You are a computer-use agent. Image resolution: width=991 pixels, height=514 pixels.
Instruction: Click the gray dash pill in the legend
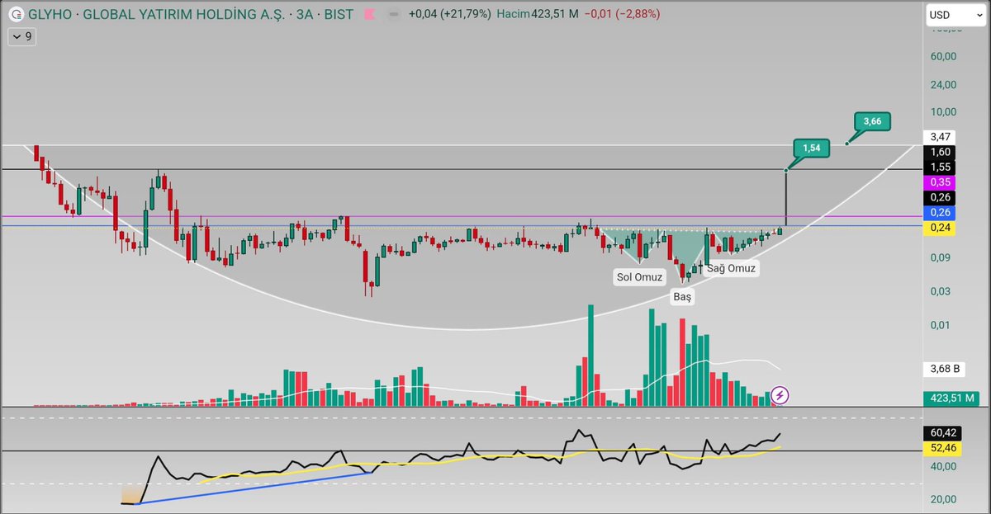[393, 15]
